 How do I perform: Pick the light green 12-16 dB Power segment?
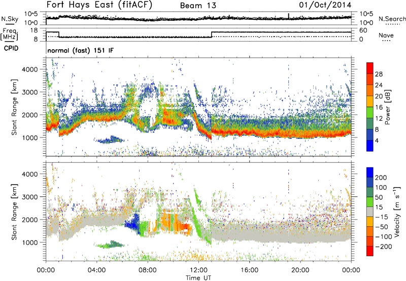[x=370, y=113]
